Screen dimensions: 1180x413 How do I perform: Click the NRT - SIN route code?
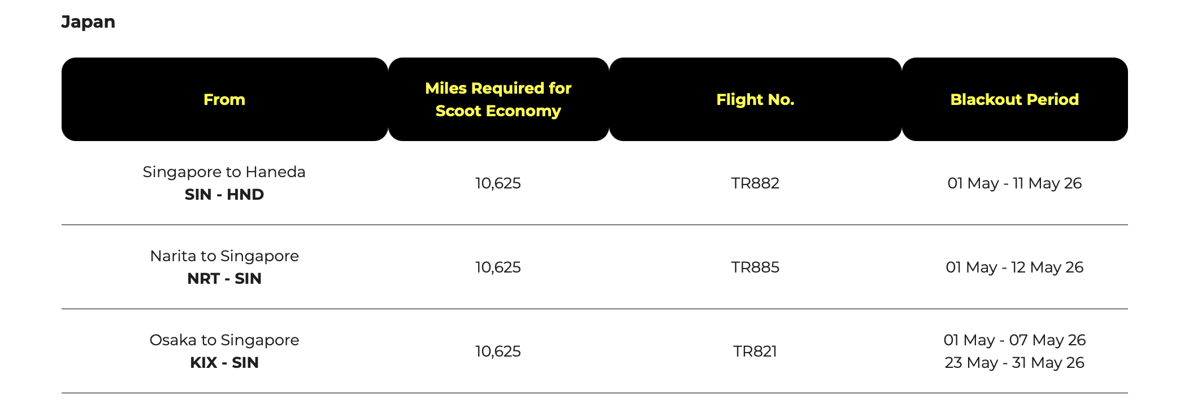224,278
